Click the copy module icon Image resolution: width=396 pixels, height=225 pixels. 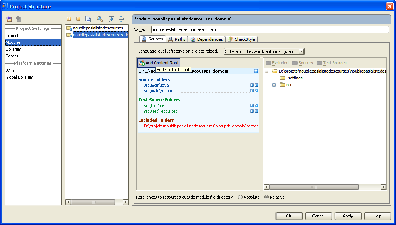pyautogui.click(x=88, y=19)
